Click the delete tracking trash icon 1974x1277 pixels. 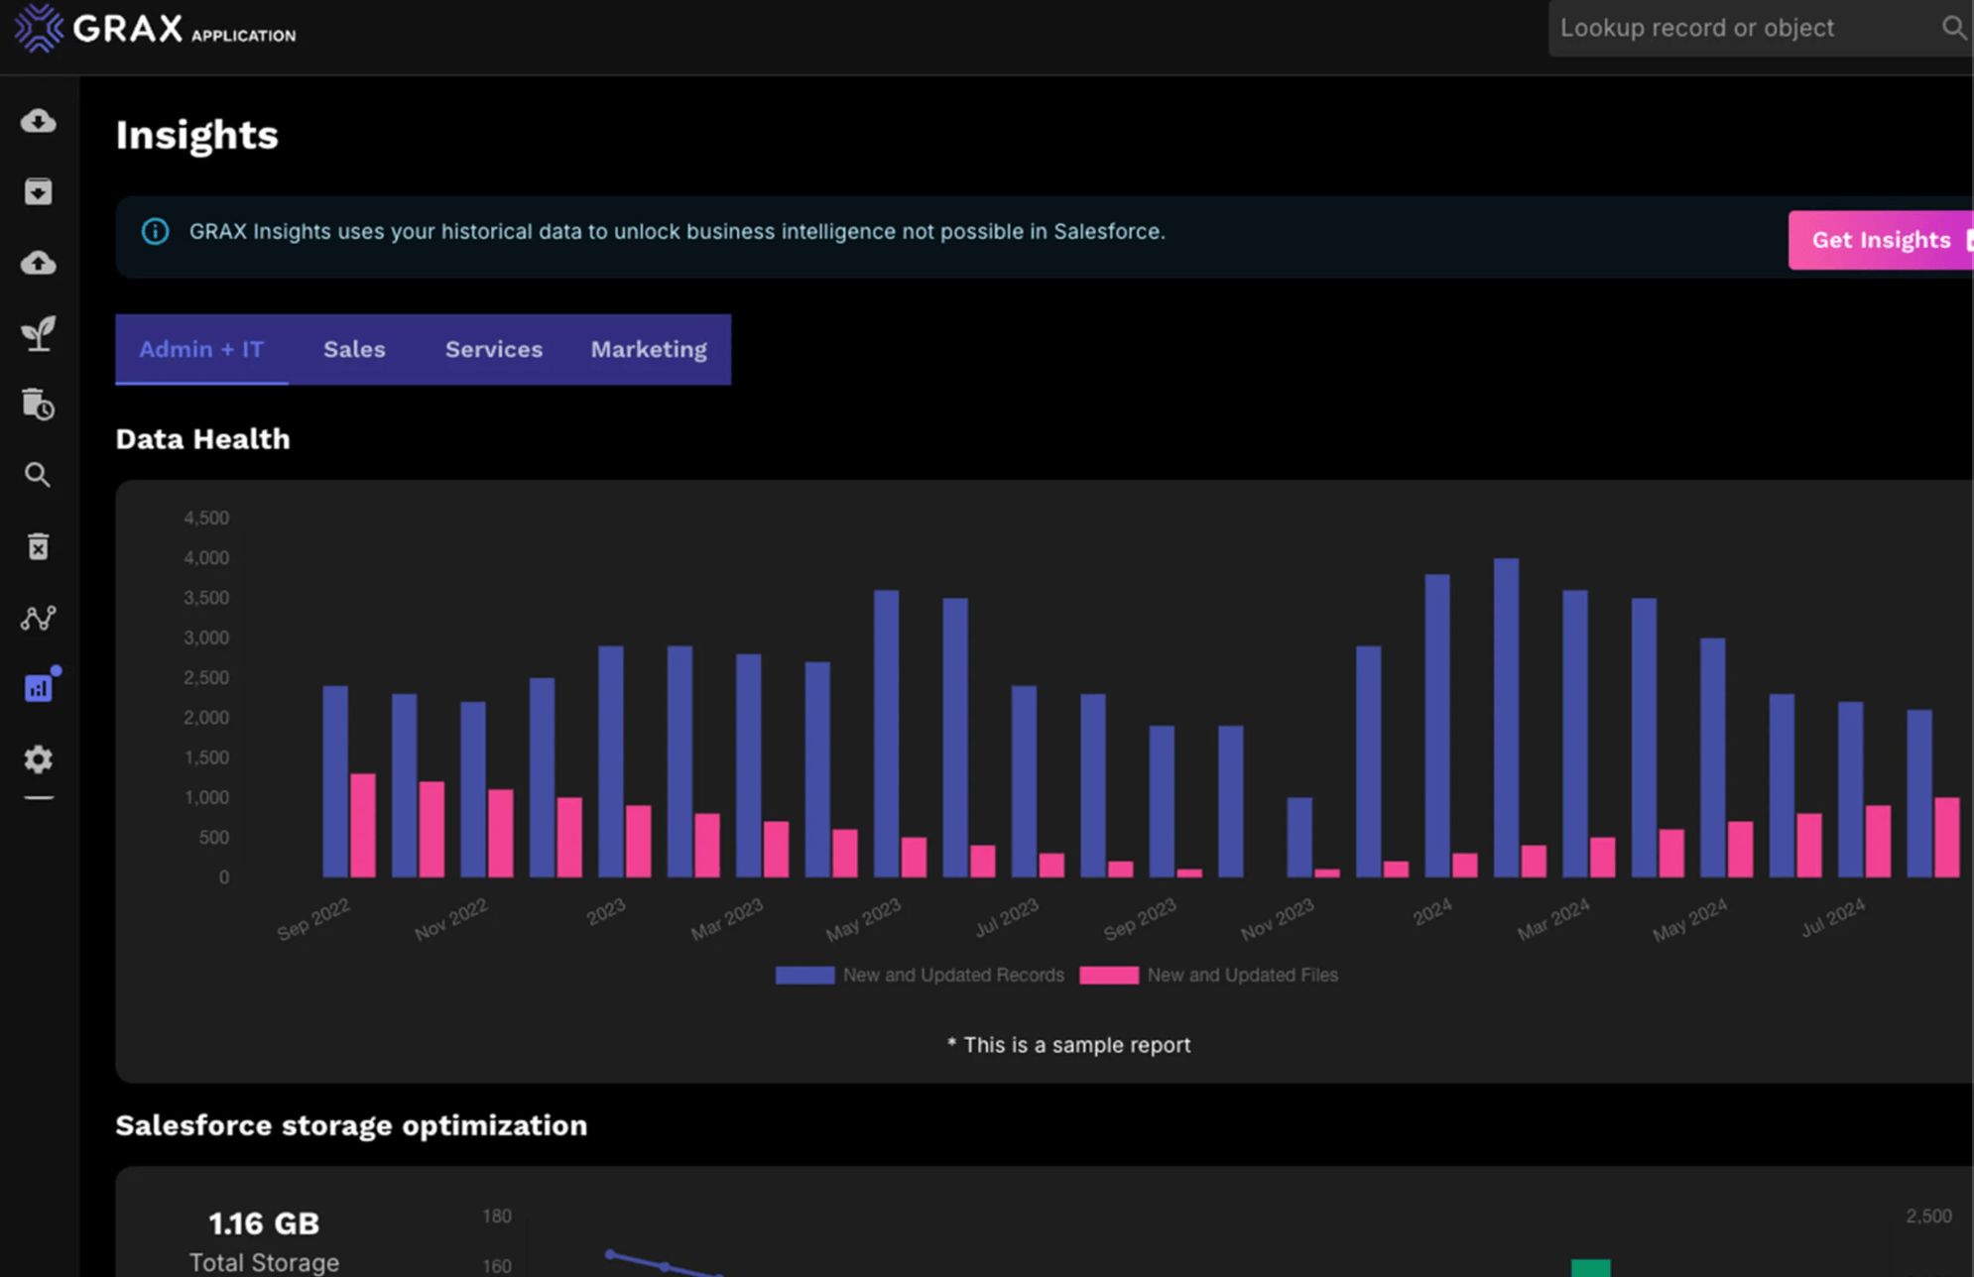[x=38, y=546]
